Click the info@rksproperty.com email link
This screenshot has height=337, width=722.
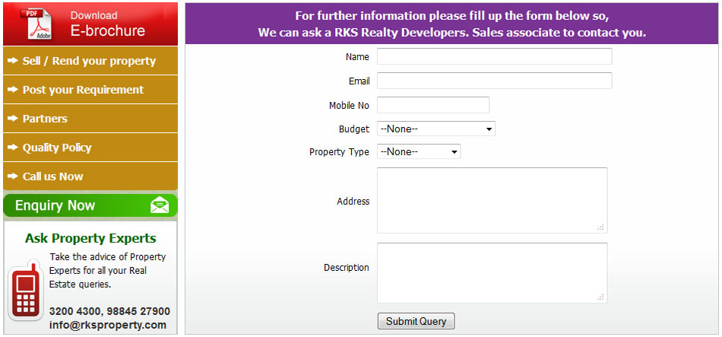tap(108, 325)
